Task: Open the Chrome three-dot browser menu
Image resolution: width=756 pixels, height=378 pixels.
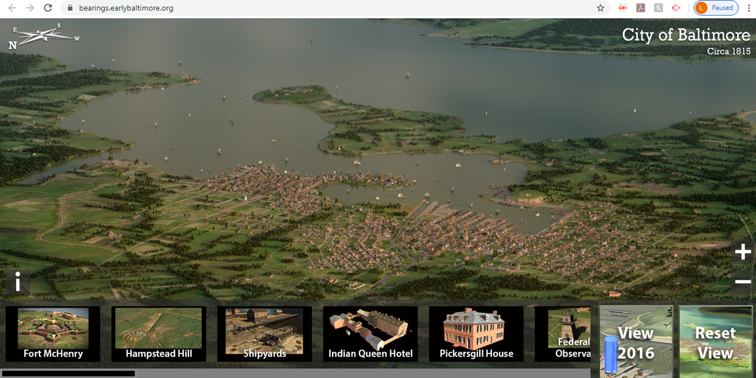Action: 750,8
